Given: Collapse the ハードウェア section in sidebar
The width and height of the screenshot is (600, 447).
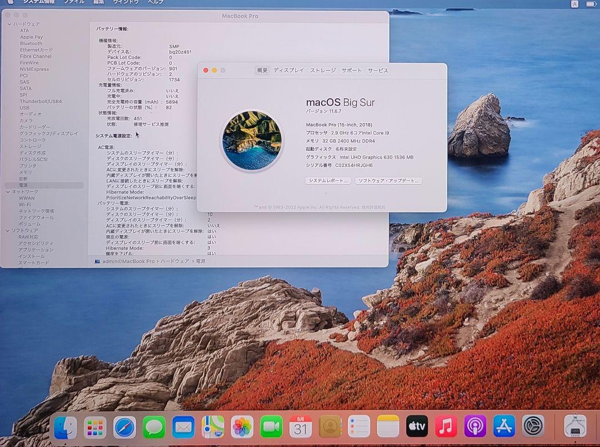Looking at the screenshot, I should 9,24.
